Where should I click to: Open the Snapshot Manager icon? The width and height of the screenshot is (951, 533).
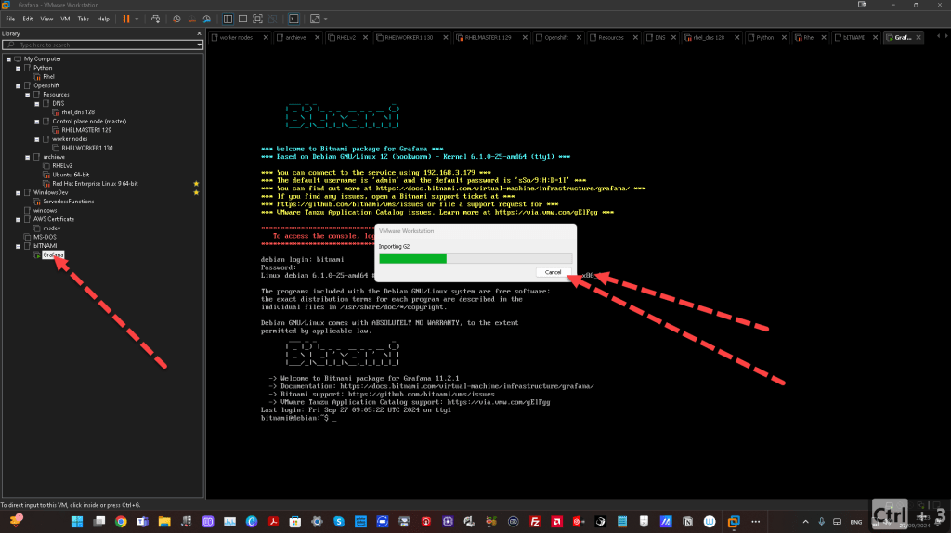tap(207, 19)
